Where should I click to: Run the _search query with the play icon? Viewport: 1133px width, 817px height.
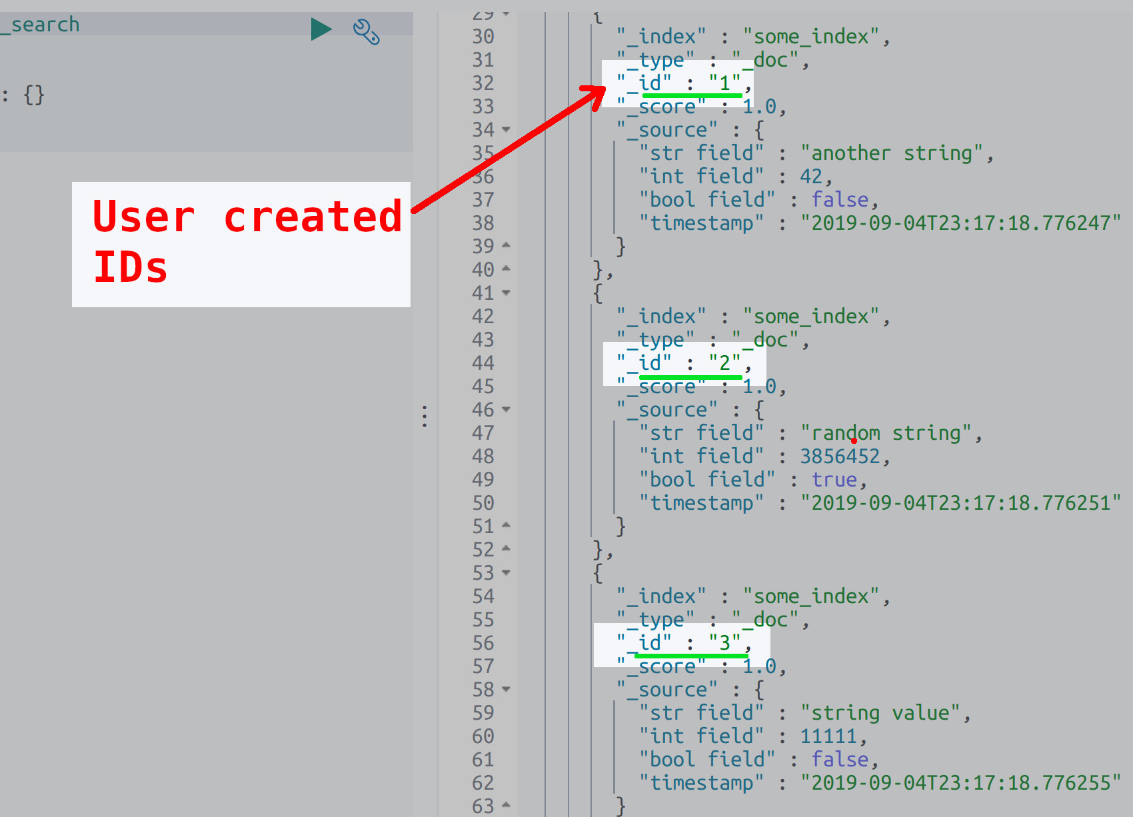tap(321, 28)
